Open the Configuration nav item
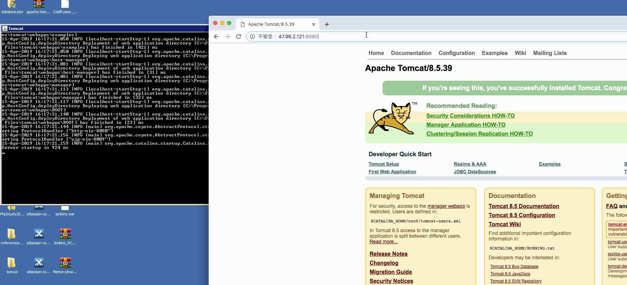Viewport: 627px width, 285px height. [x=457, y=53]
